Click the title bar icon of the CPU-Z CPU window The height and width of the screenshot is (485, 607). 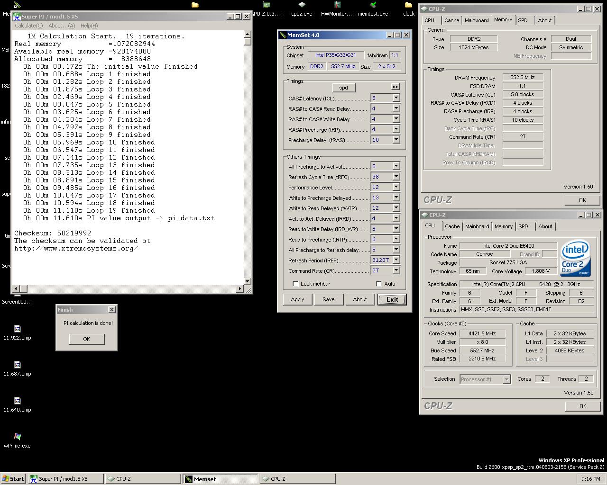point(424,215)
